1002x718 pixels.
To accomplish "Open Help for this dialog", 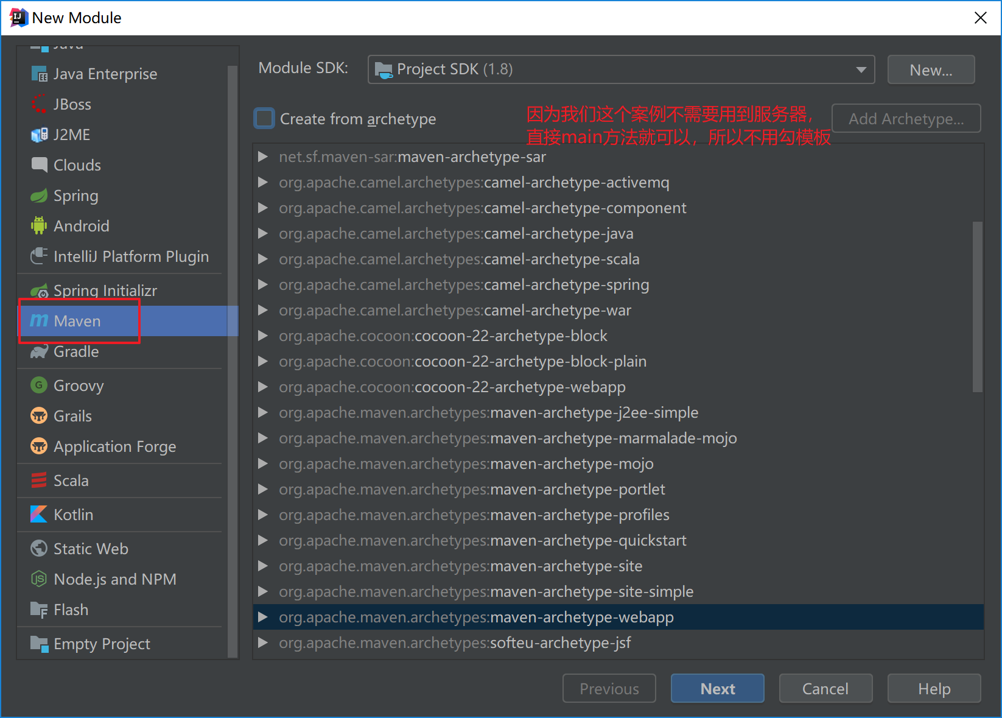I will coord(934,688).
